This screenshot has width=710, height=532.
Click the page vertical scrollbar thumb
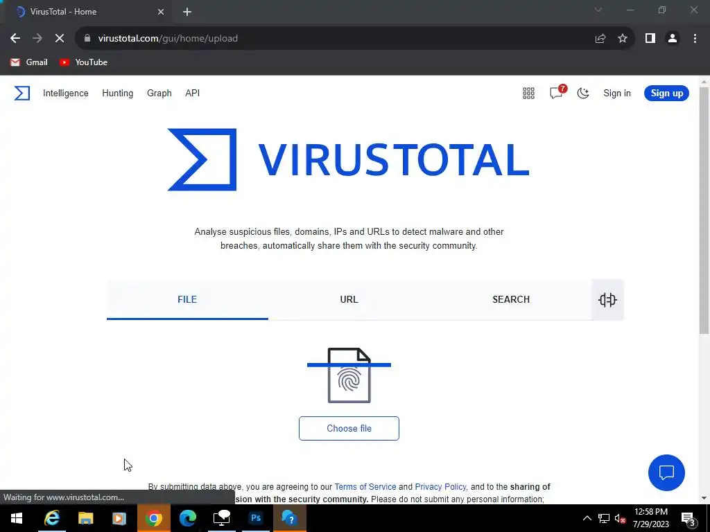(704, 211)
